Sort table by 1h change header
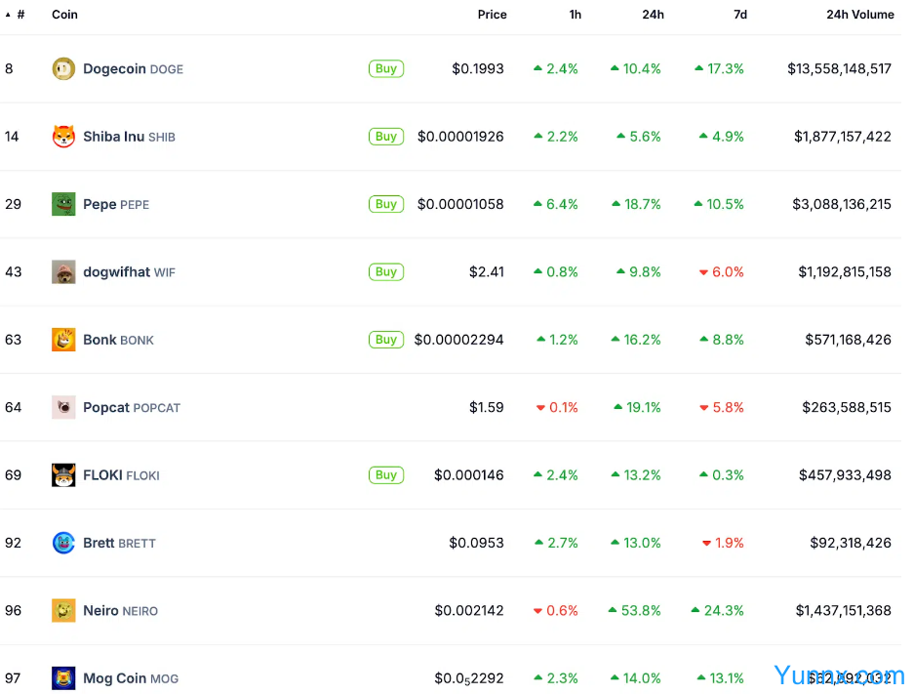 576,15
